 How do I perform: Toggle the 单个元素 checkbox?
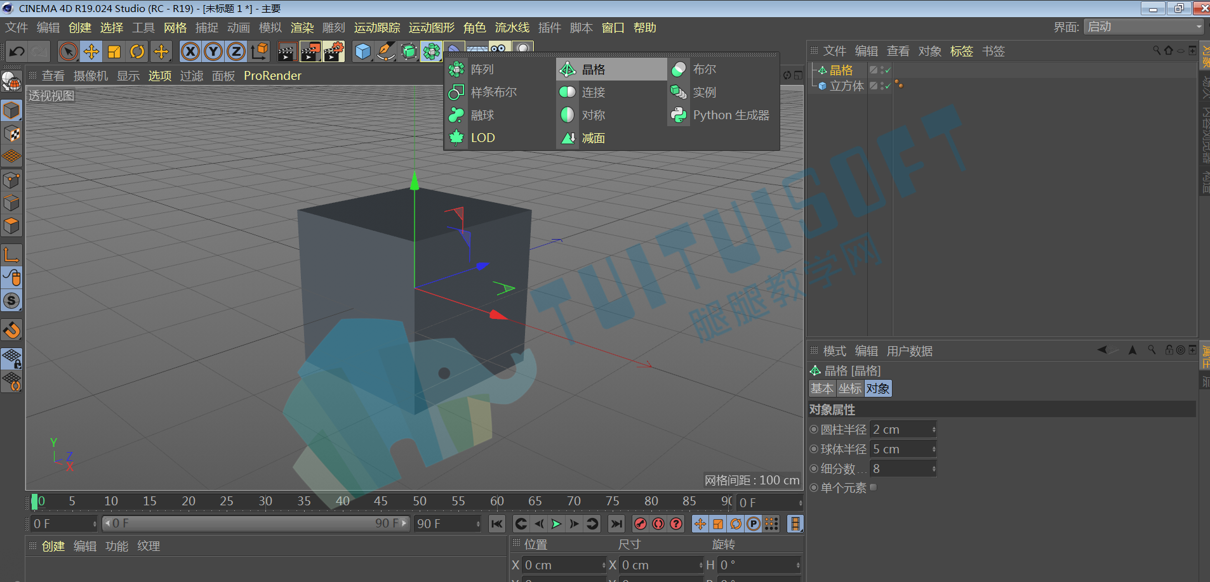click(x=874, y=488)
